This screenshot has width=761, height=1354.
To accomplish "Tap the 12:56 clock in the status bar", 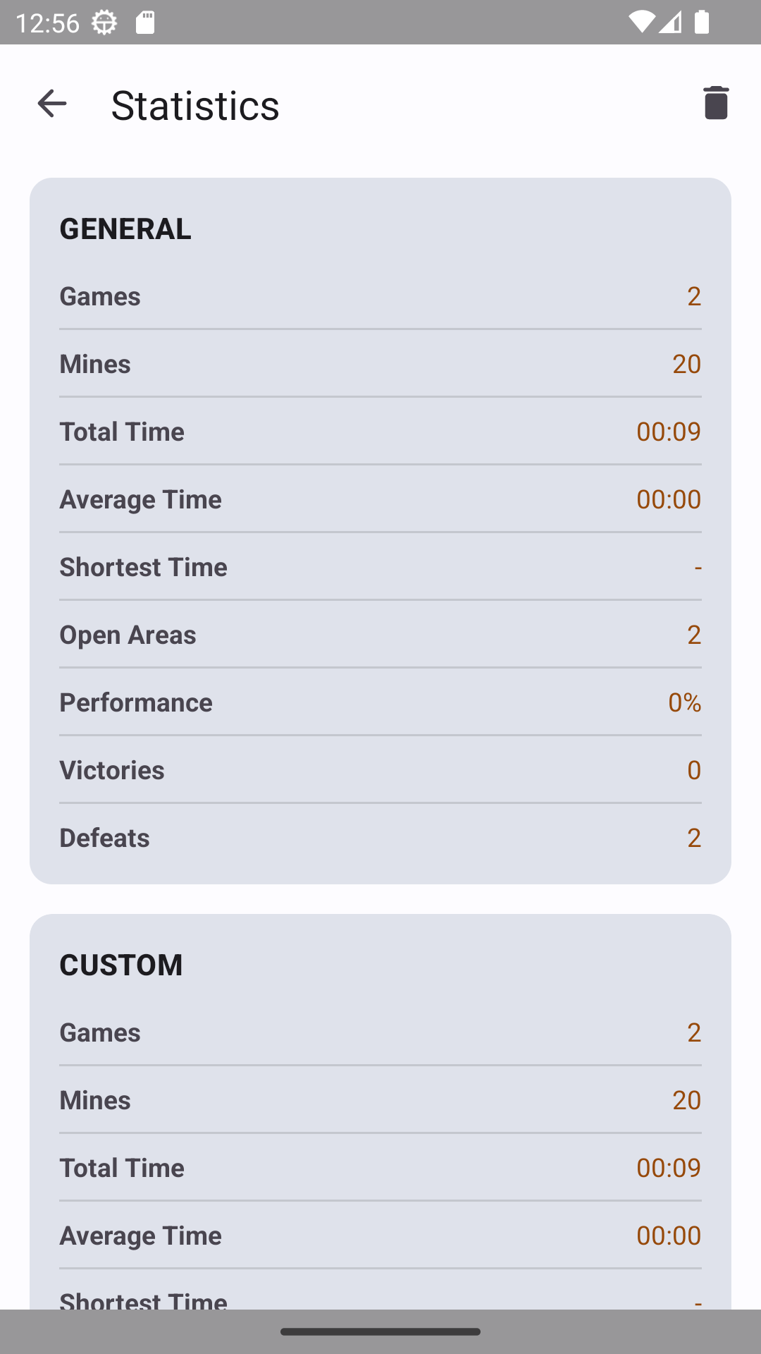I will pos(47,23).
